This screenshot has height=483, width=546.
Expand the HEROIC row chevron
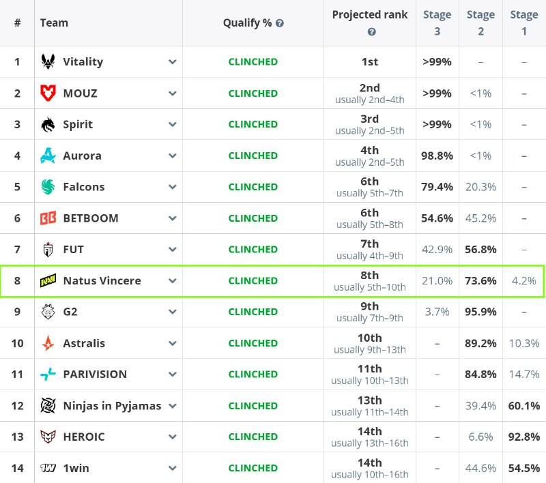173,437
